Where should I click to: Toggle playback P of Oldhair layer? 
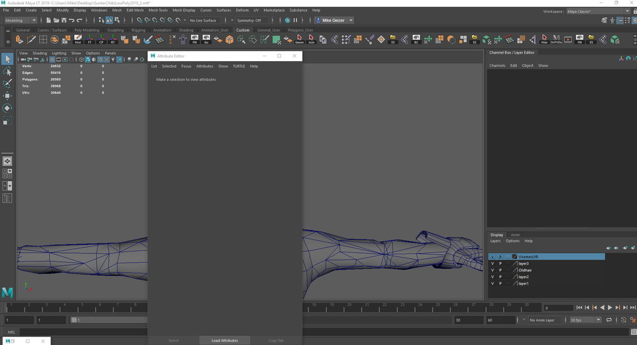click(x=500, y=270)
